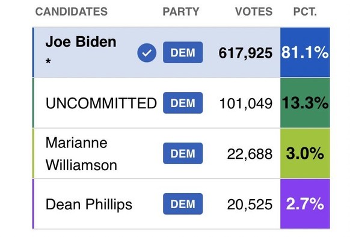Image resolution: width=350 pixels, height=237 pixels.
Task: Click the lime 3.0% percentage cell
Action: (x=305, y=153)
